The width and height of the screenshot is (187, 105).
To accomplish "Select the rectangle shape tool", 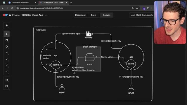I will point(7,40).
